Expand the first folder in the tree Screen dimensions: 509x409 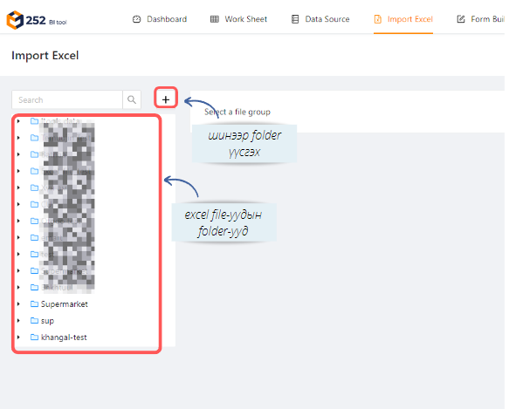[18, 121]
